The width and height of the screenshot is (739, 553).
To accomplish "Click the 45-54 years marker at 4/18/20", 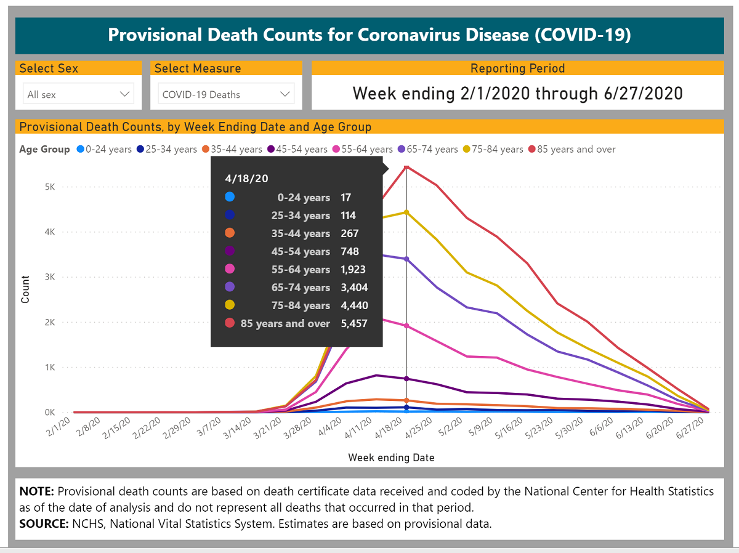I will coord(406,379).
